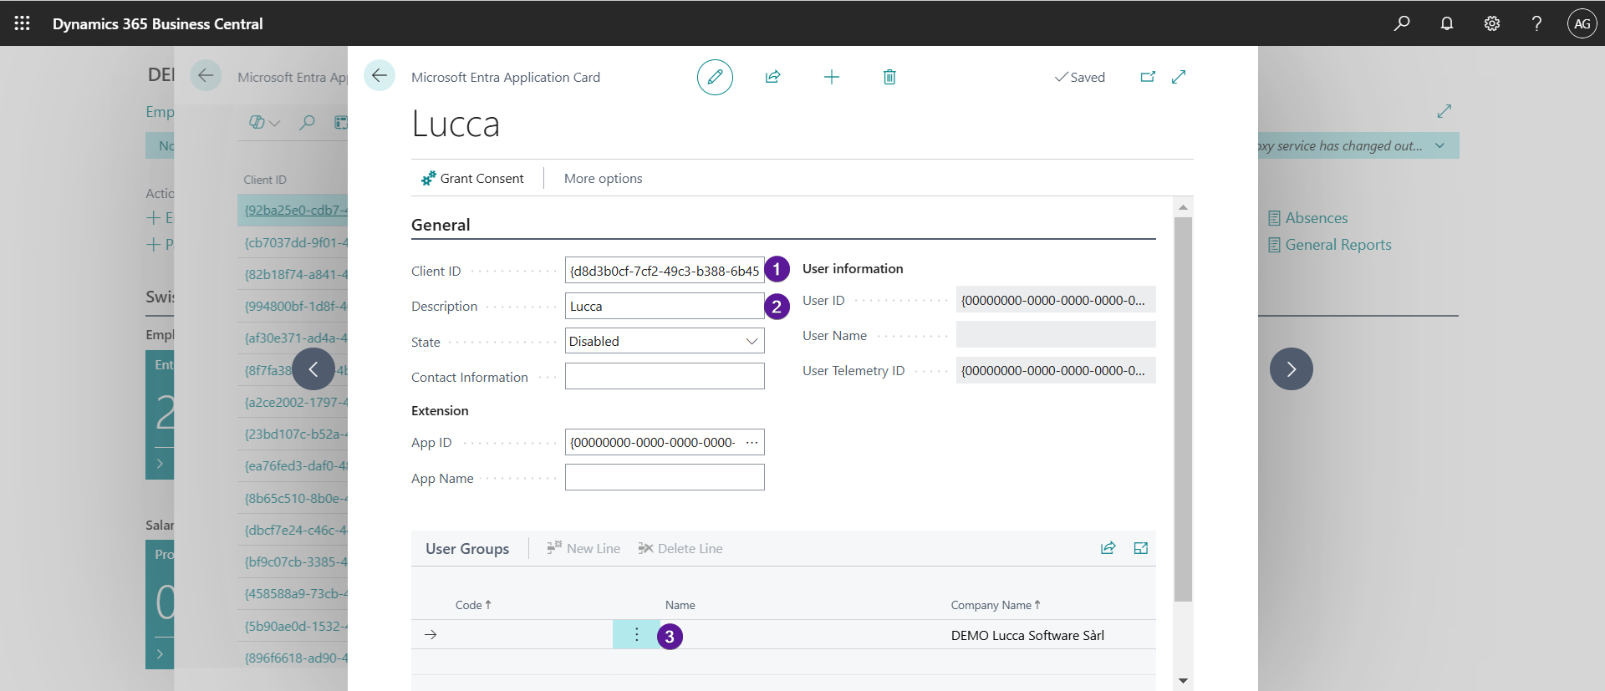1605x691 pixels.
Task: Click the card vertical scrollbar thumb
Action: 1183,409
